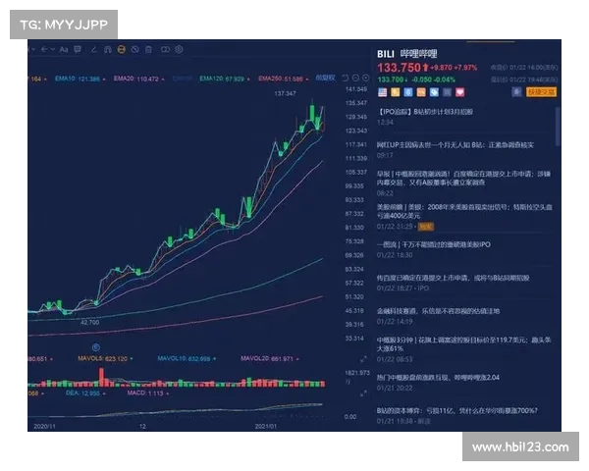Select the comment note tool
The width and height of the screenshot is (589, 471).
tap(78, 49)
